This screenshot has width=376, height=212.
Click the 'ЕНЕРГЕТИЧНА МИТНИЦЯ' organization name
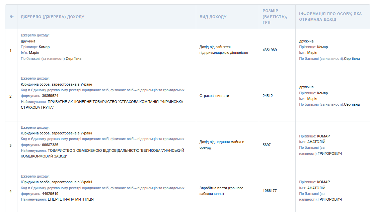click(x=71, y=199)
